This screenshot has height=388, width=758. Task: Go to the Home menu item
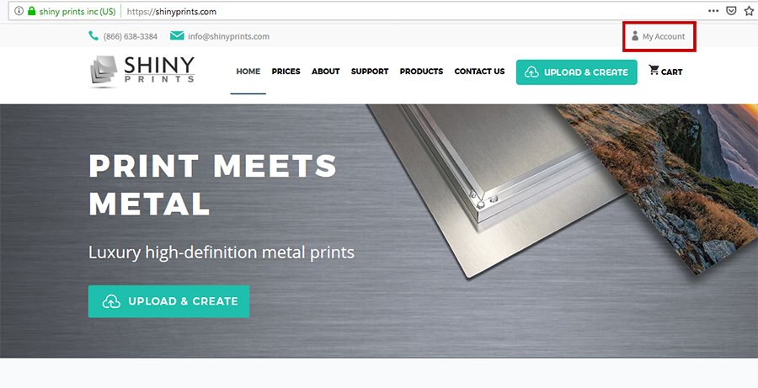pyautogui.click(x=248, y=72)
